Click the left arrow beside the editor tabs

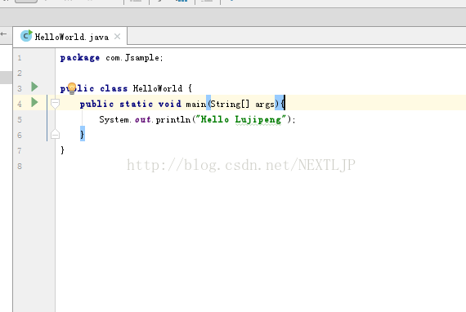3,33
